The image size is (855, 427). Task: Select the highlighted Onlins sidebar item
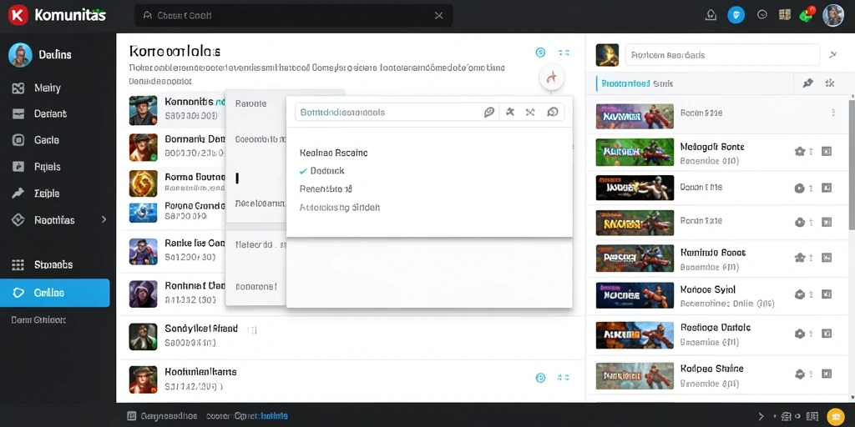coord(54,293)
